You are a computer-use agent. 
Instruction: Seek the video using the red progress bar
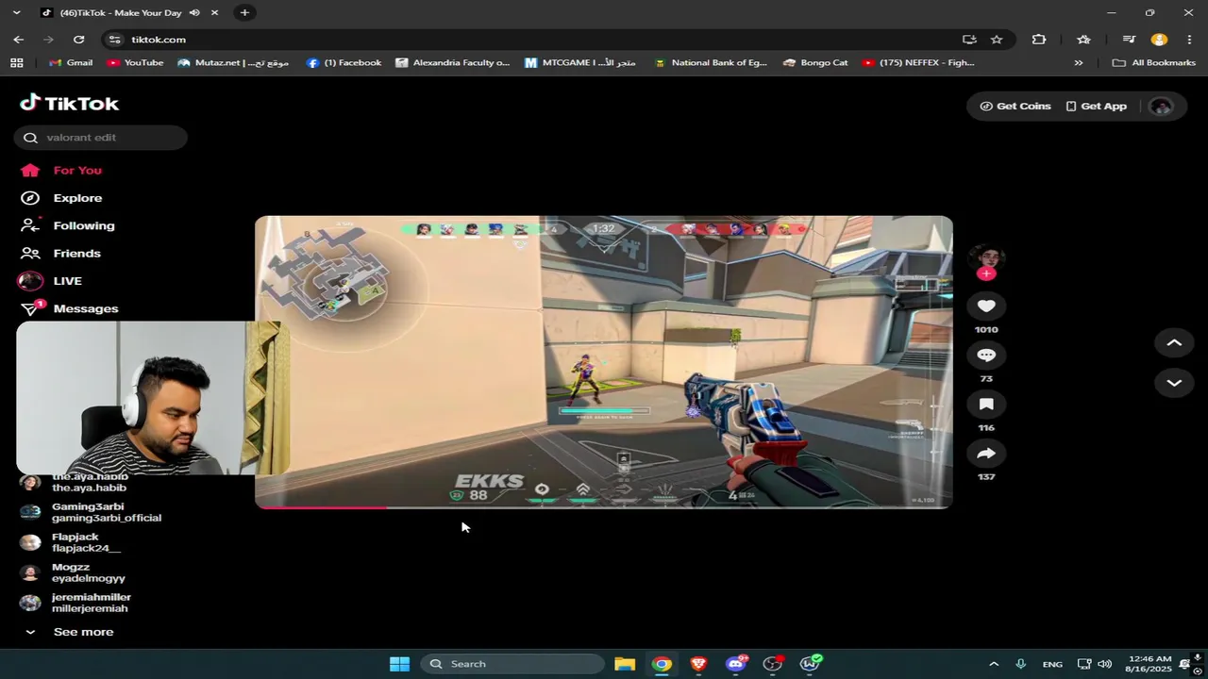tap(604, 507)
